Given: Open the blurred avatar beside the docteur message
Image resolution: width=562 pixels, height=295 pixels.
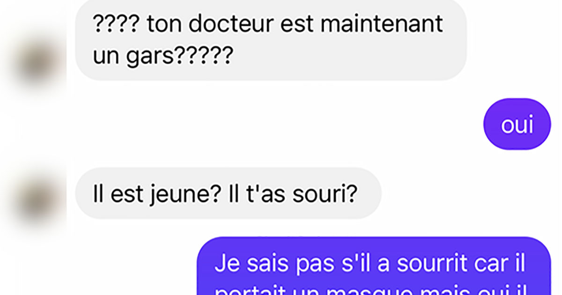Looking at the screenshot, I should pos(37,61).
